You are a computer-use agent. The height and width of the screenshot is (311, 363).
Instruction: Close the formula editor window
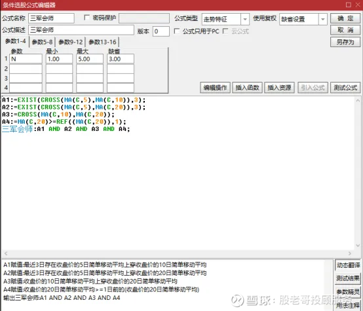point(358,5)
